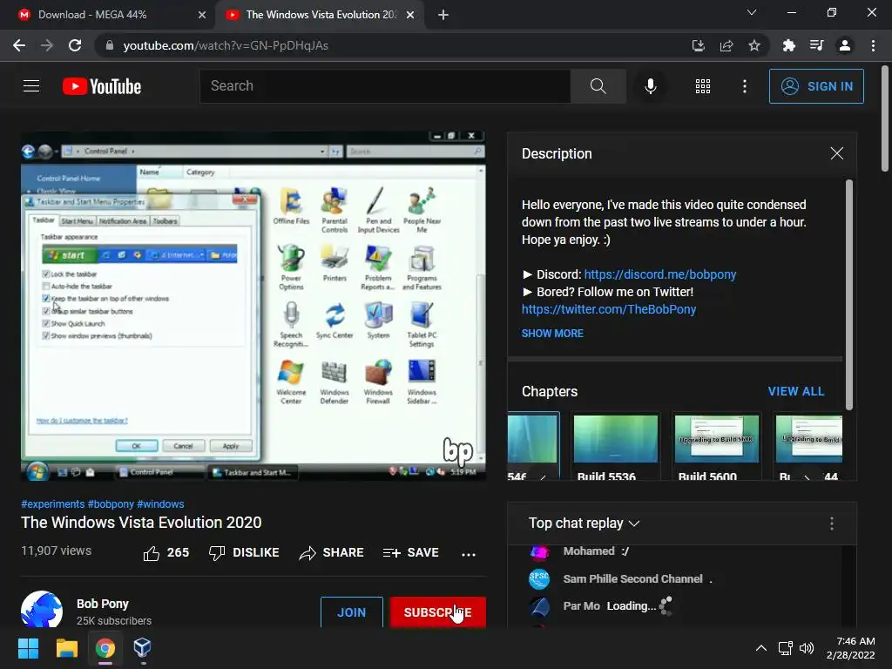
Task: Select Build 5600 chapter thumbnail
Action: (717, 439)
